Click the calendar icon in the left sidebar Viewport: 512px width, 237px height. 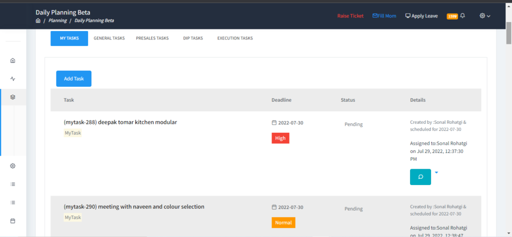[x=13, y=221]
